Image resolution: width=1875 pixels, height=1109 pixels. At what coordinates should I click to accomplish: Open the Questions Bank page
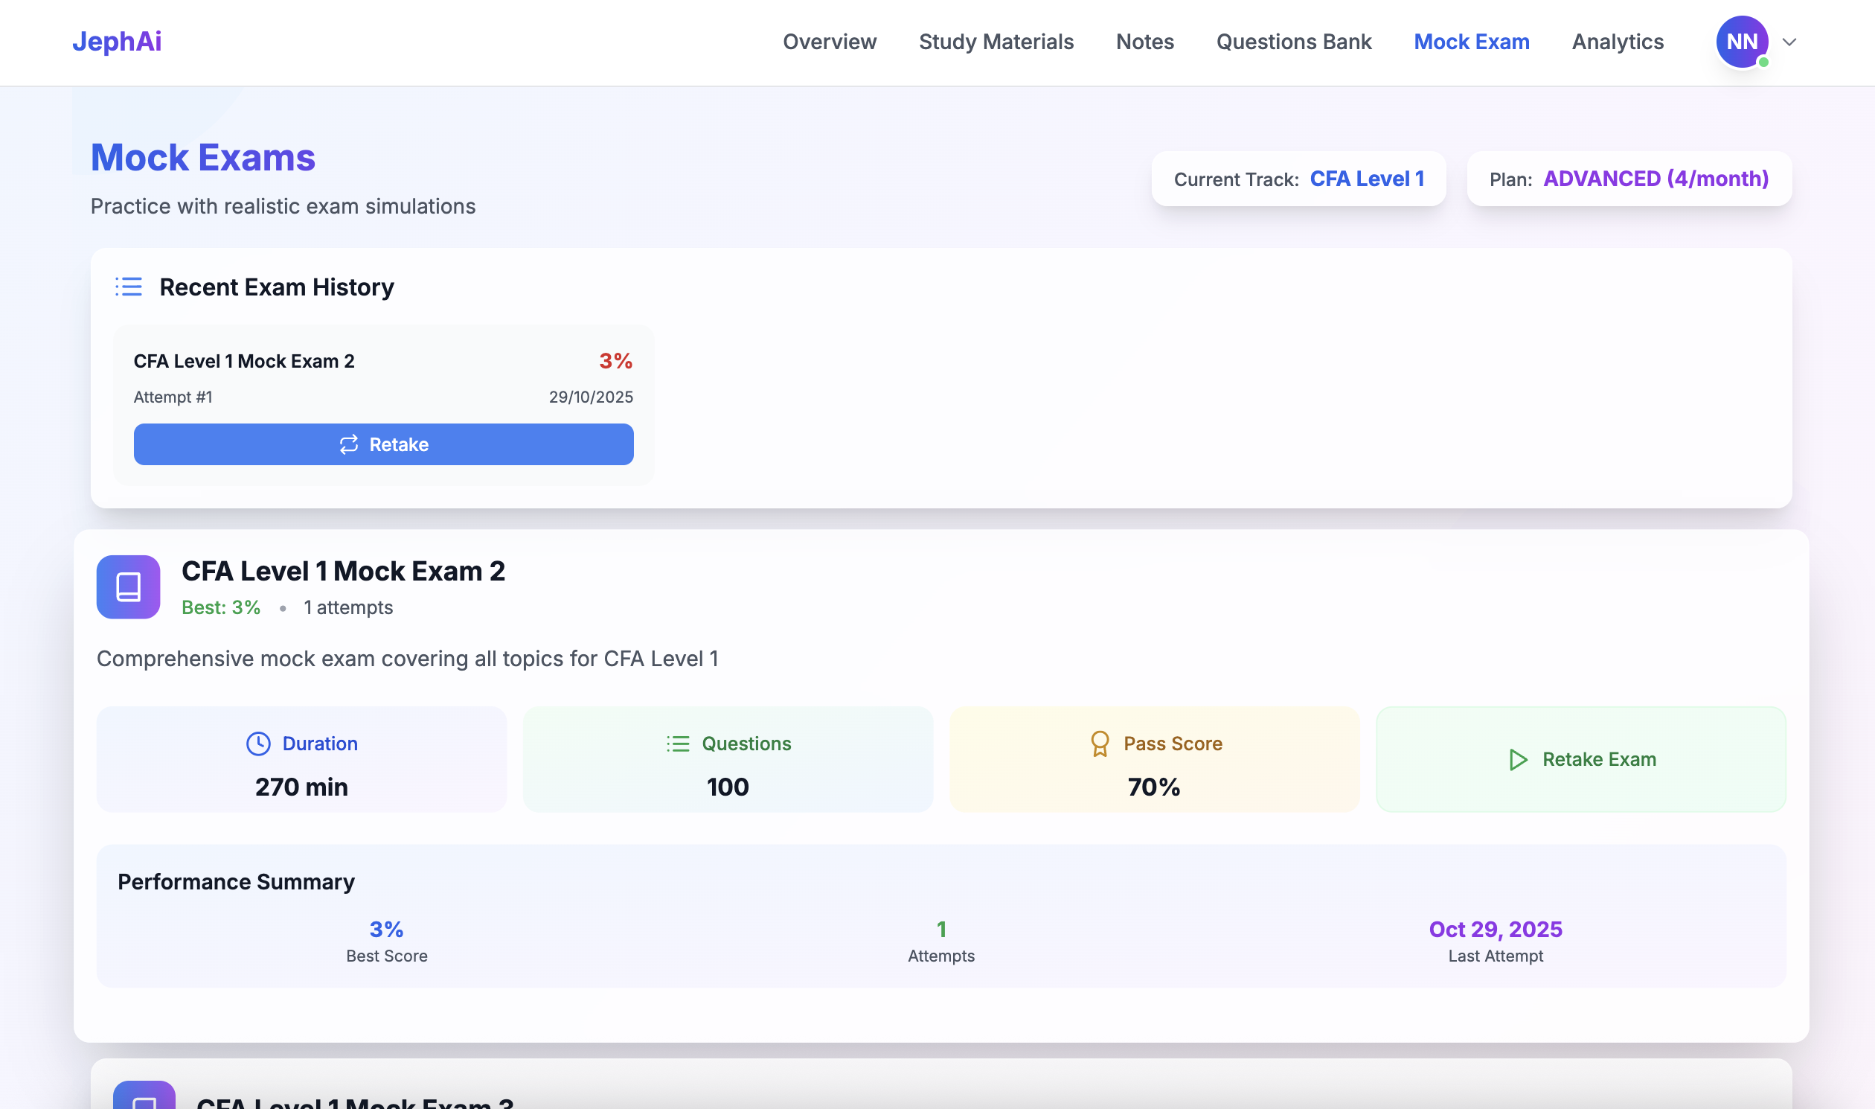pos(1294,42)
